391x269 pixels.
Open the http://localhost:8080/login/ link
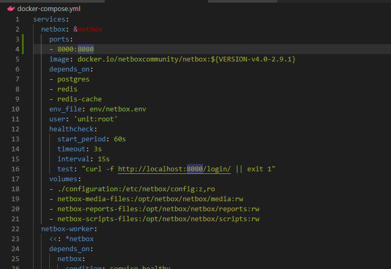click(174, 169)
